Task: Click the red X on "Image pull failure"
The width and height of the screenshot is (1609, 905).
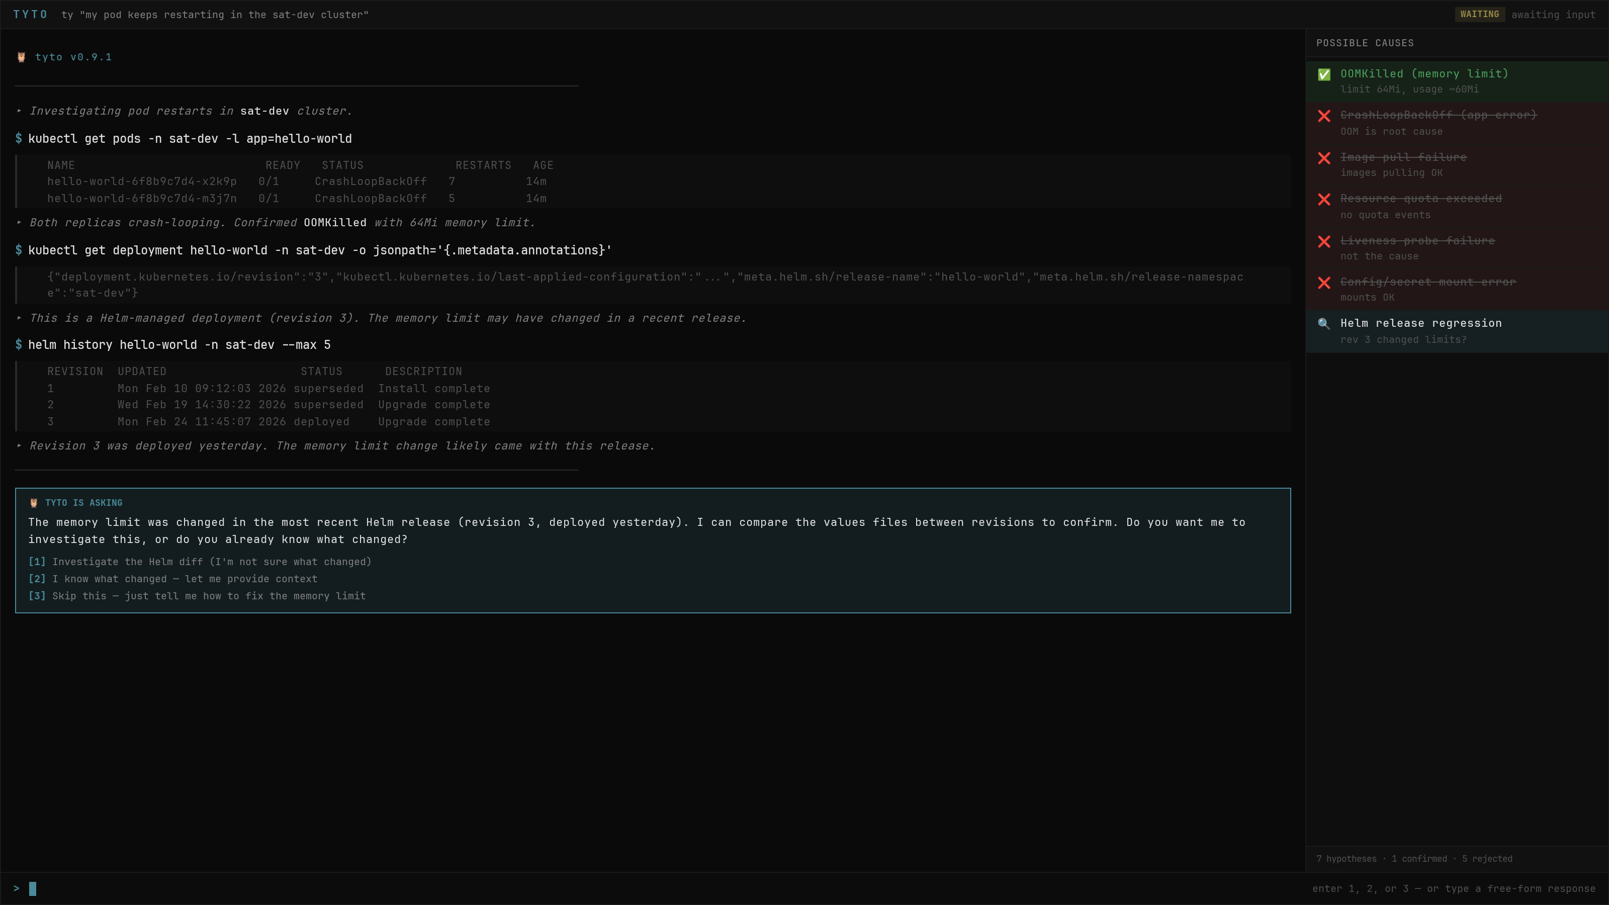Action: (1325, 158)
